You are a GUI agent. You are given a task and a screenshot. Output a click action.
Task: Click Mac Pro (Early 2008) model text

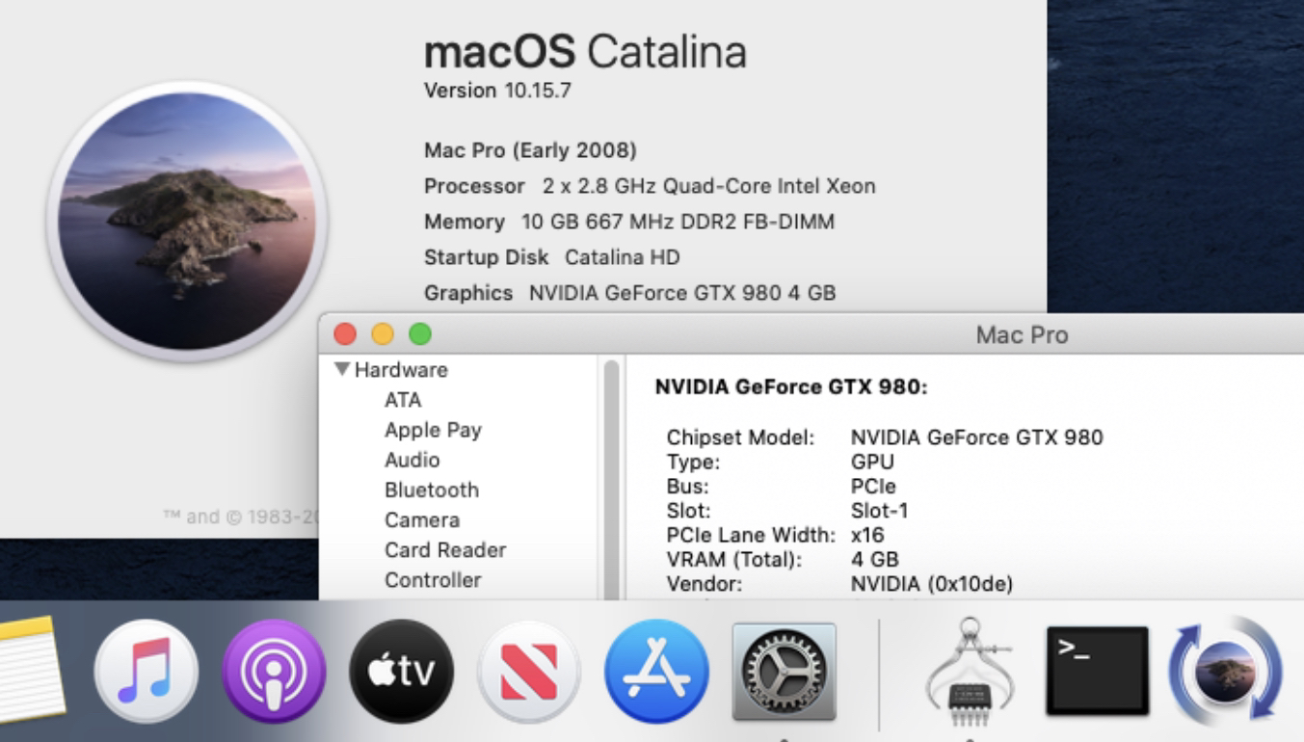530,151
